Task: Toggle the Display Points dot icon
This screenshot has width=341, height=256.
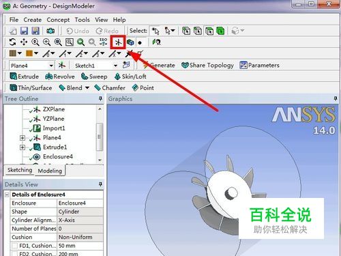Action: (x=140, y=42)
